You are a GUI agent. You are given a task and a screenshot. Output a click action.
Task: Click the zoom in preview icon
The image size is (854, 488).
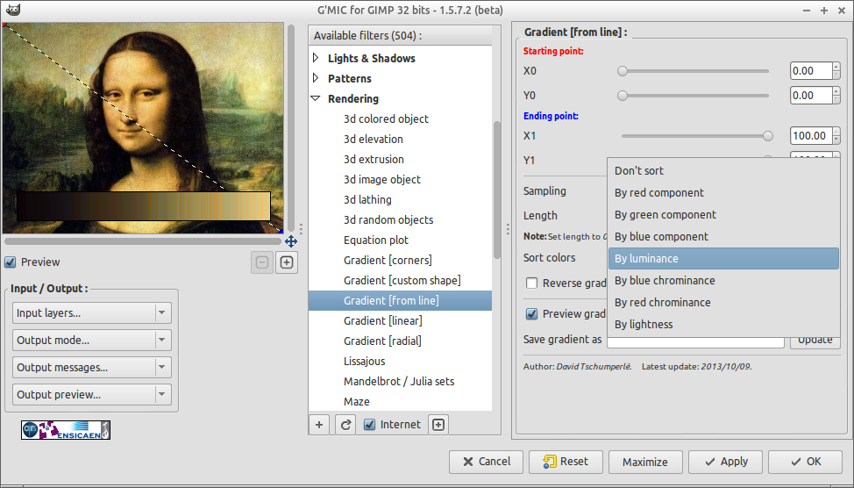pyautogui.click(x=287, y=262)
